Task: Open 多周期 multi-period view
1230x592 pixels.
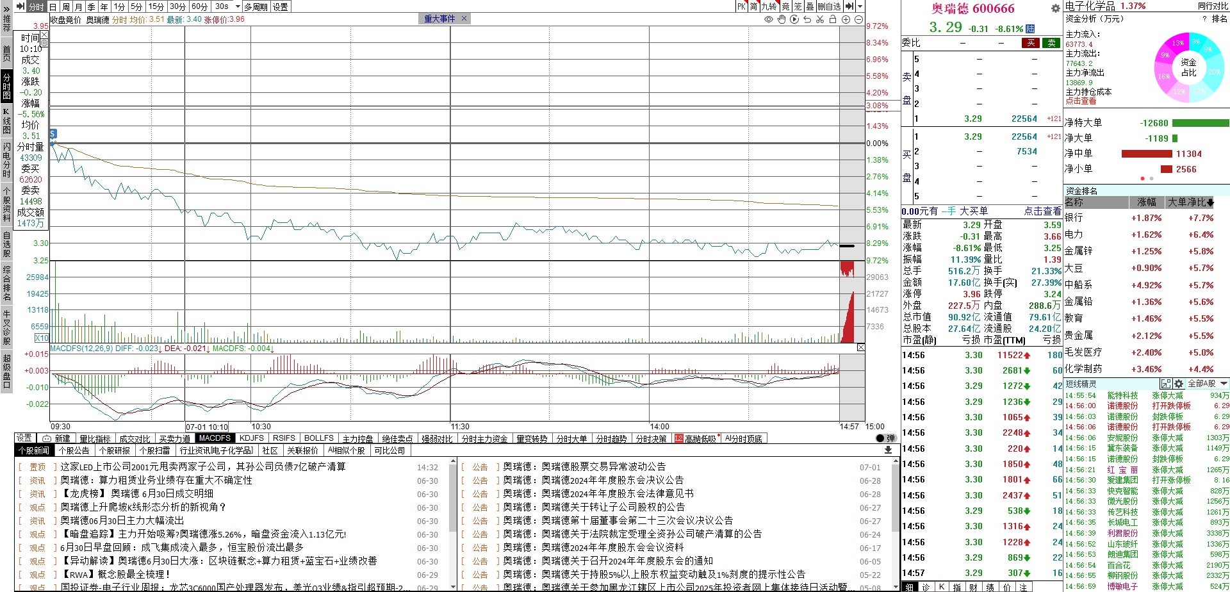Action: click(256, 6)
